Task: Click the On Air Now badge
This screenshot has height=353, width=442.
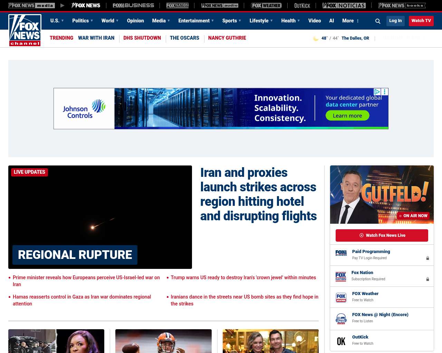Action: tap(413, 216)
